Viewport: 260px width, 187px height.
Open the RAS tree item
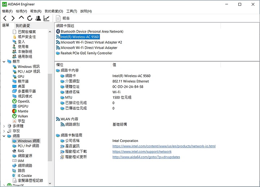click(18, 151)
